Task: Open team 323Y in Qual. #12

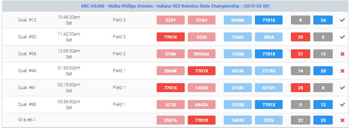Action: tap(171, 20)
